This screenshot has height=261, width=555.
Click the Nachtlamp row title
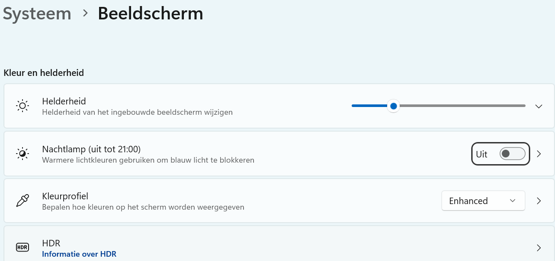coord(91,149)
